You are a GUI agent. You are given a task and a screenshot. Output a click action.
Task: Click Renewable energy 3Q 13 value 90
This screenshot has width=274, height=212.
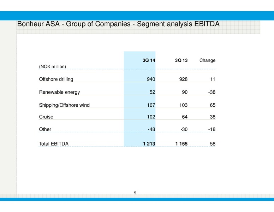(185, 92)
